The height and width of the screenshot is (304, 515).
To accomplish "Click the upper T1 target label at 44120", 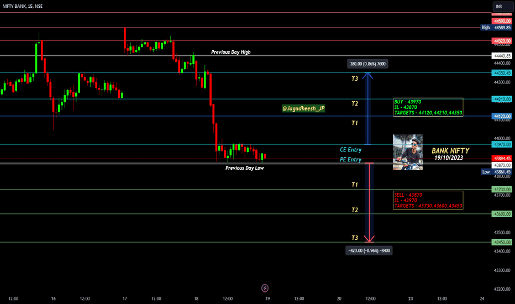I will [x=355, y=123].
